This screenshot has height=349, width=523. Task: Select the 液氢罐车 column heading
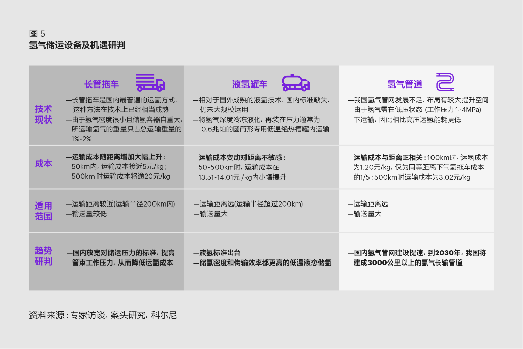(x=250, y=84)
